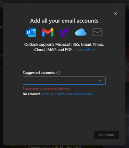
Task: Click the Continue button
Action: tap(106, 135)
